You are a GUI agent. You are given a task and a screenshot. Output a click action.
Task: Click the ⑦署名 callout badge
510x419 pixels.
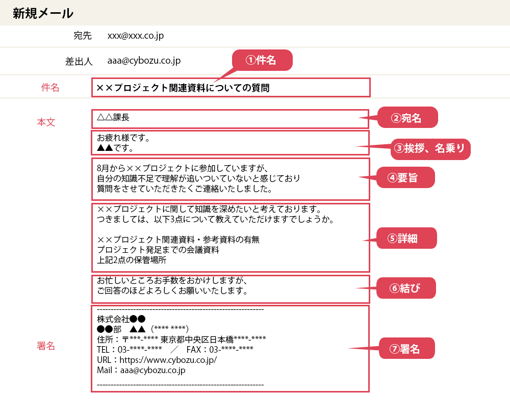pos(408,348)
